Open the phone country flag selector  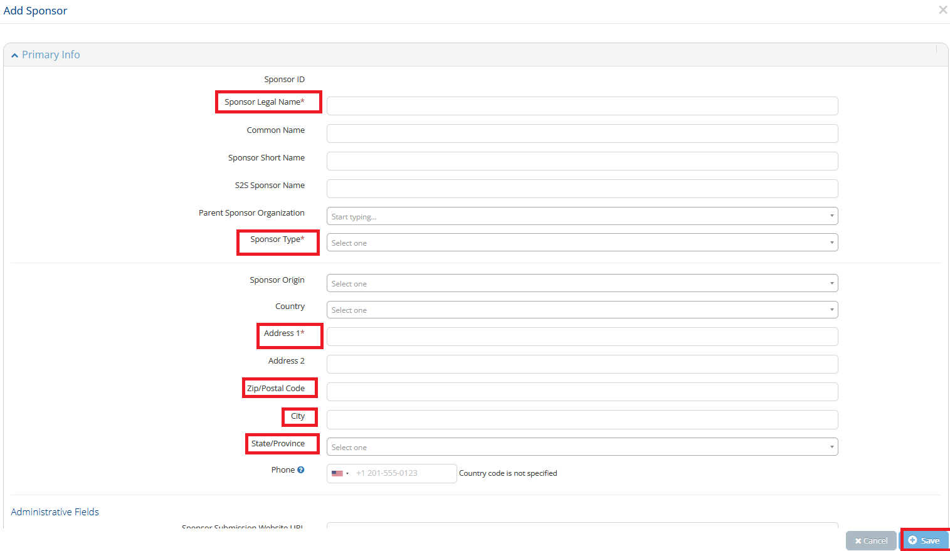tap(340, 473)
